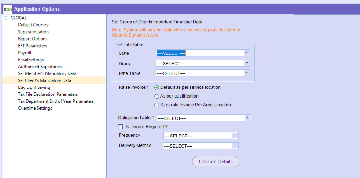Select Default as per service location option
The width and height of the screenshot is (360, 178).
tap(157, 88)
